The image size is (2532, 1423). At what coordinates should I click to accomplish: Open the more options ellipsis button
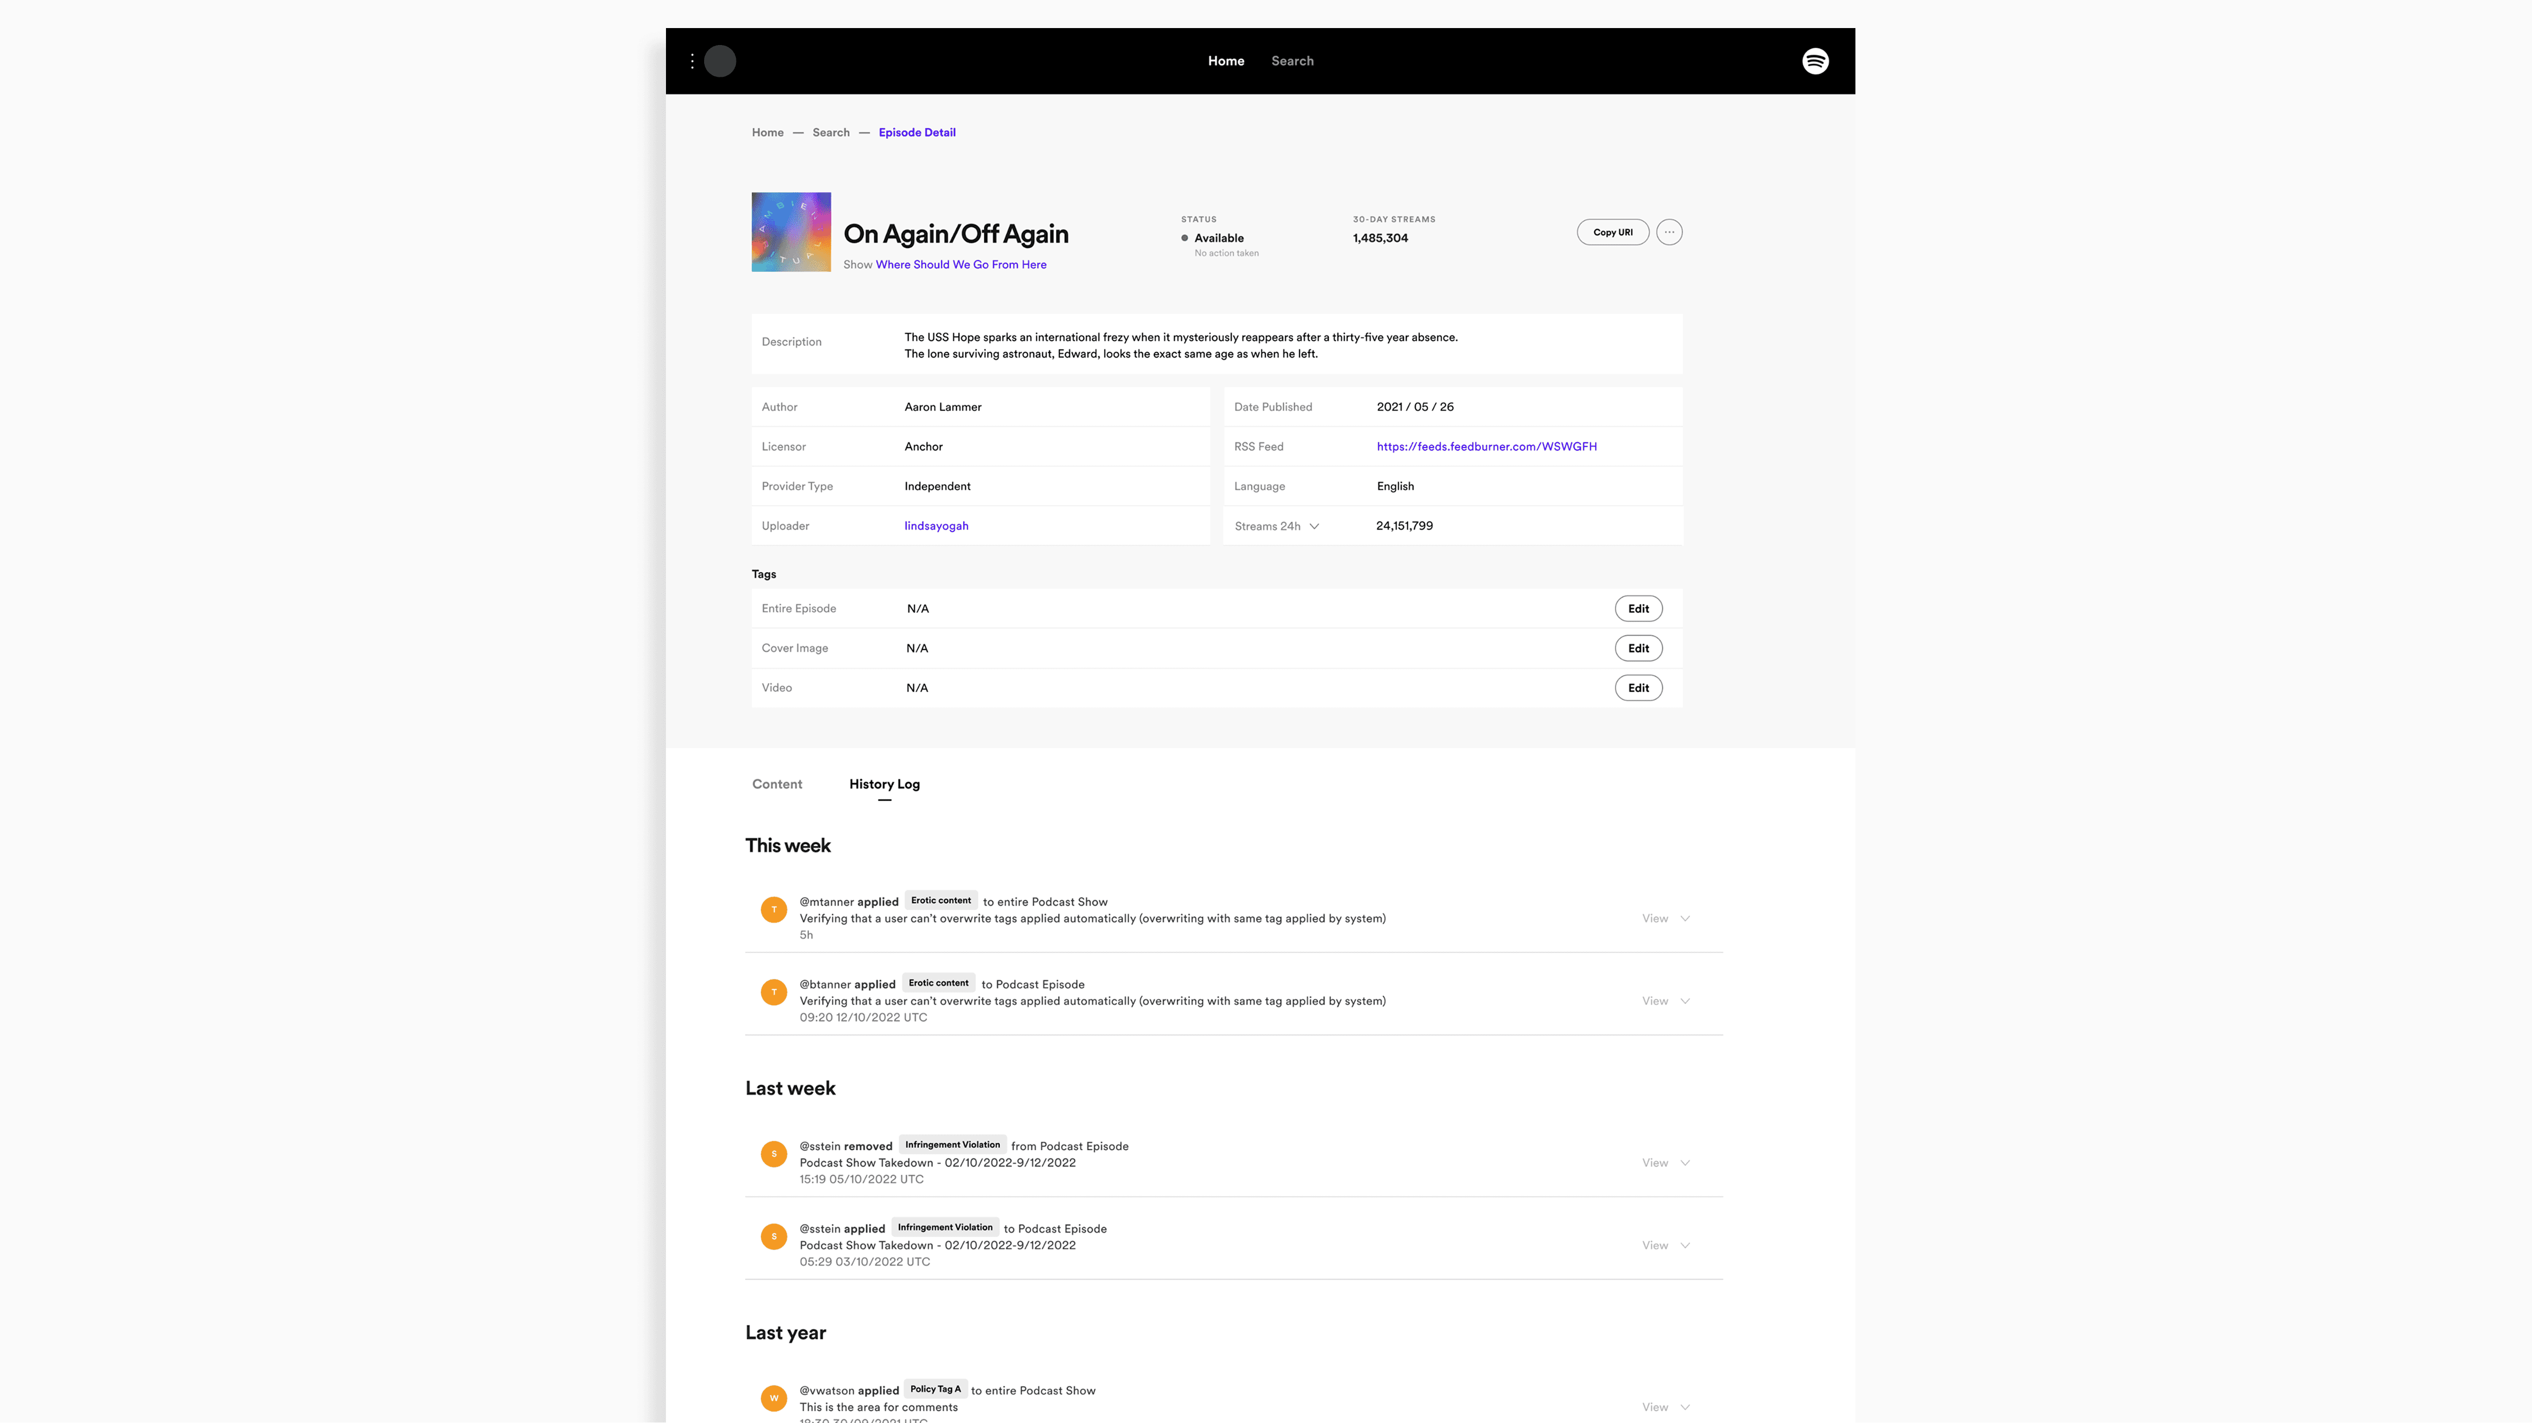pos(1668,232)
